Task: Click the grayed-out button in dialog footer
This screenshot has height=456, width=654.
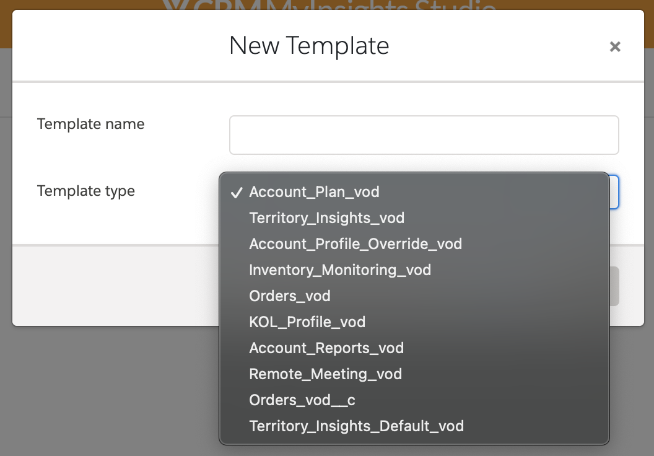Action: 614,286
